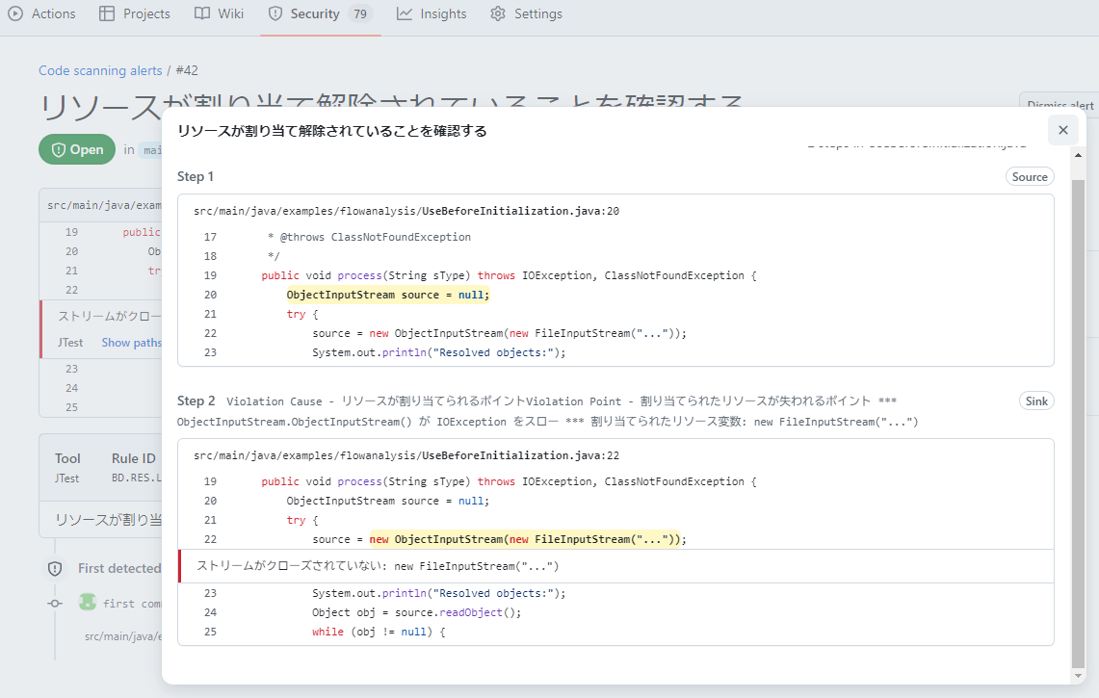Click highlighted ObjectInputStream source = null line
The height and width of the screenshot is (698, 1099).
tap(388, 295)
